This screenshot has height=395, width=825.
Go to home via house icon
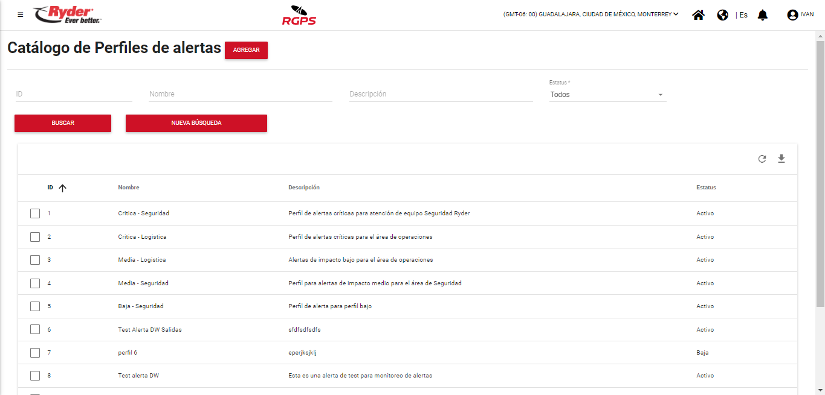(x=698, y=15)
